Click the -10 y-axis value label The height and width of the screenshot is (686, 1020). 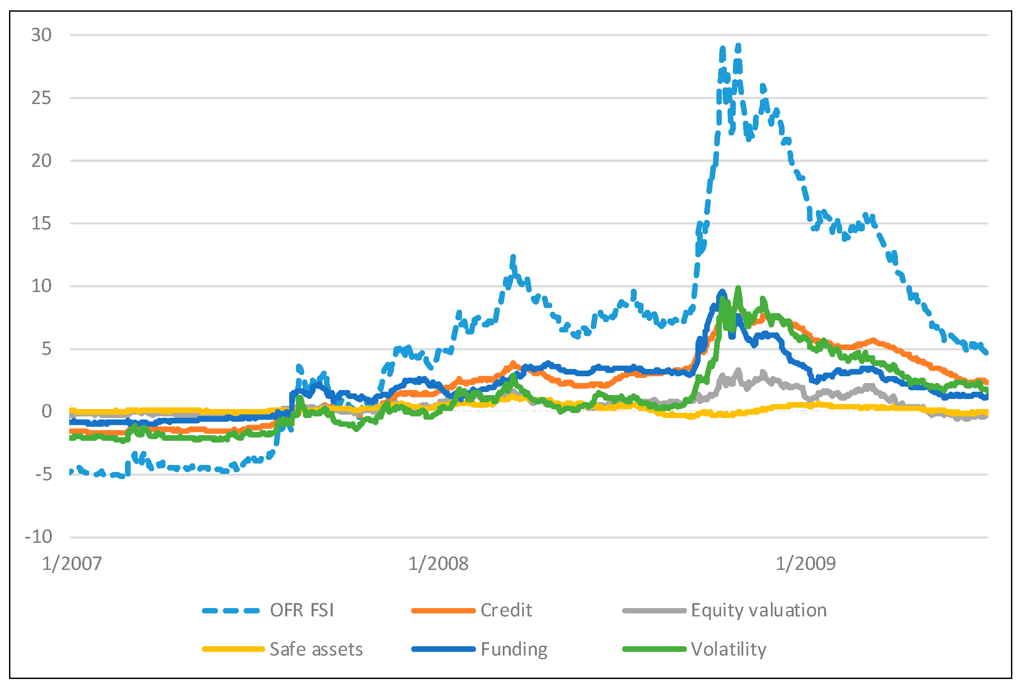38,537
